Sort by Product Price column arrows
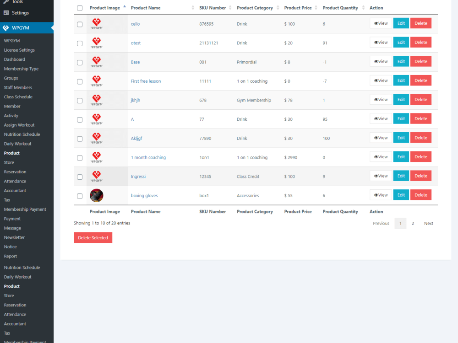Screen dimensions: 458x343 click(x=316, y=8)
